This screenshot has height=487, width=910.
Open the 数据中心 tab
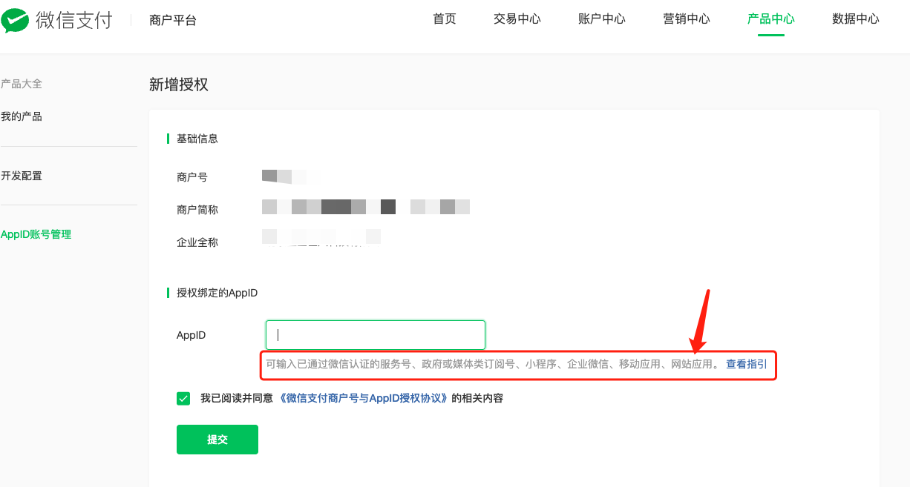tap(856, 19)
